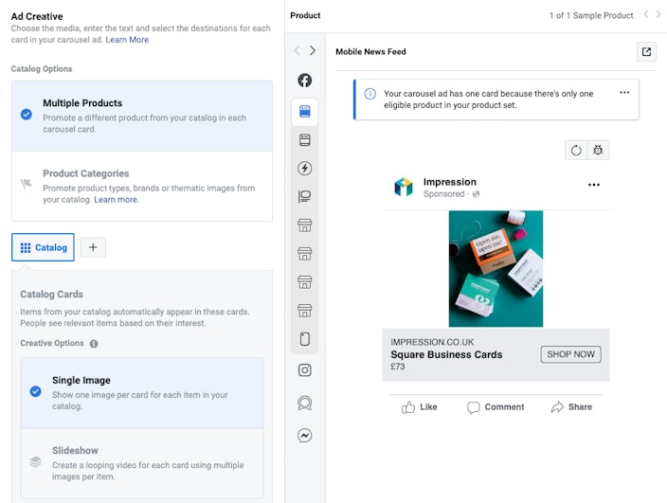Open options menu on carousel notice
Viewport: 667px width, 503px height.
click(x=624, y=92)
